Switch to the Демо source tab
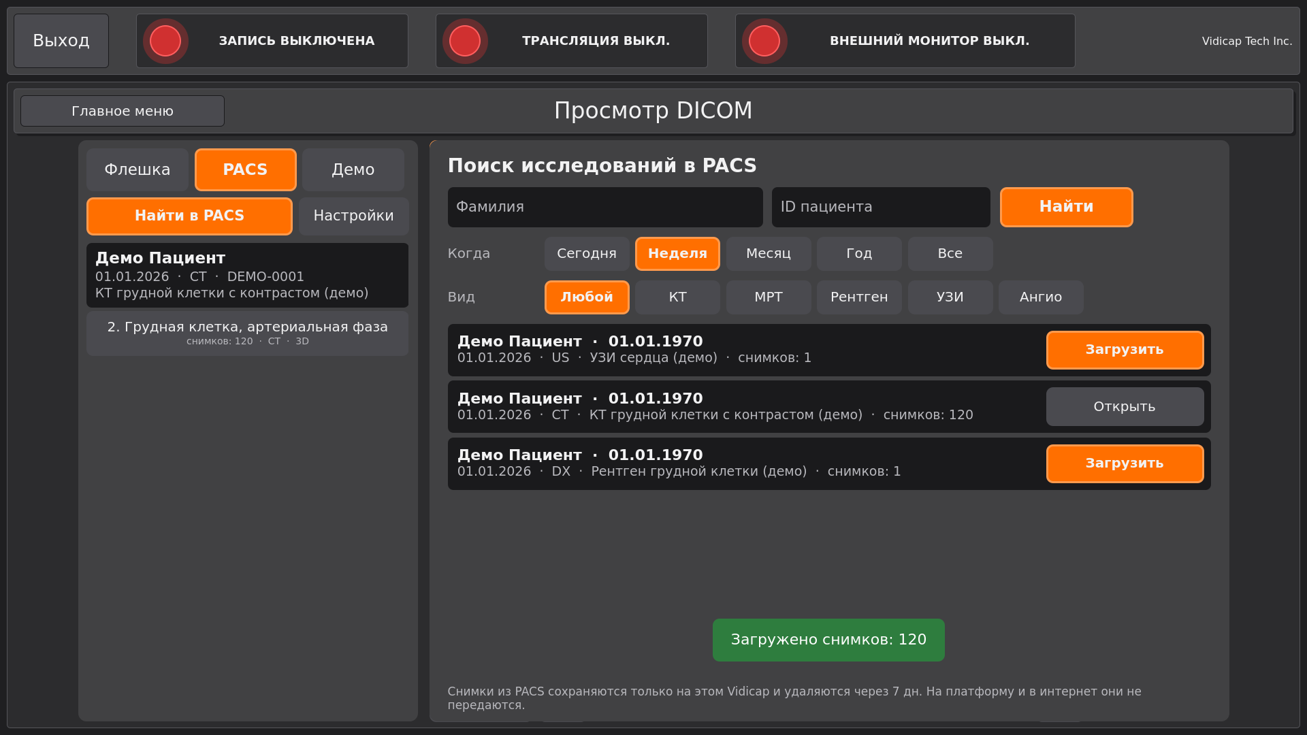Image resolution: width=1307 pixels, height=735 pixels. click(353, 169)
